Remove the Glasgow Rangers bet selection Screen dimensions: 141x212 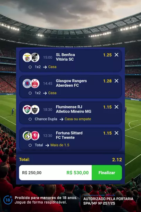116,81
